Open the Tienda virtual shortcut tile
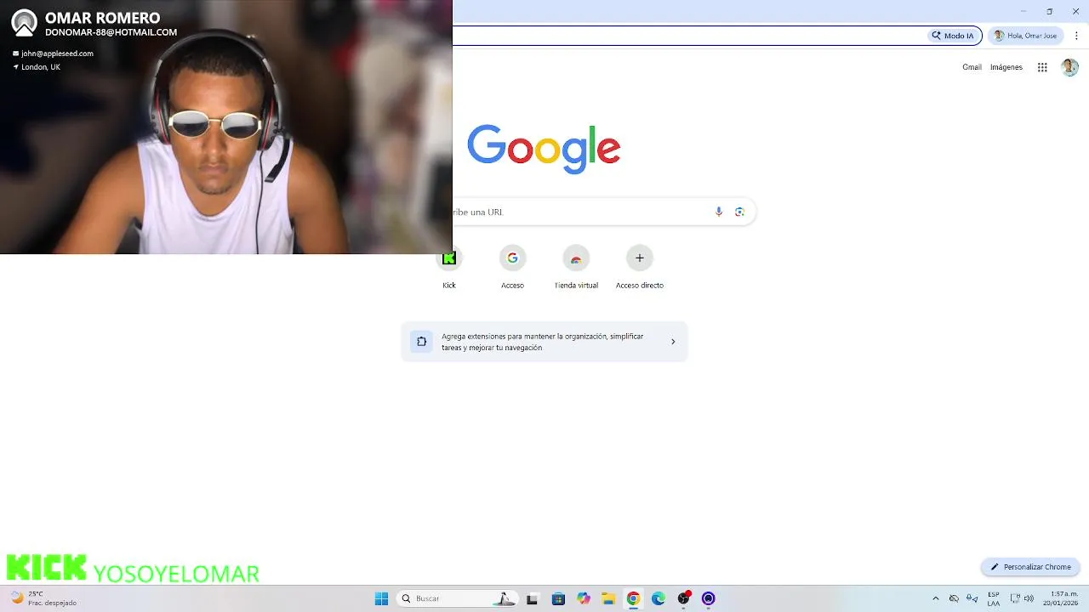The width and height of the screenshot is (1089, 612). pos(576,268)
